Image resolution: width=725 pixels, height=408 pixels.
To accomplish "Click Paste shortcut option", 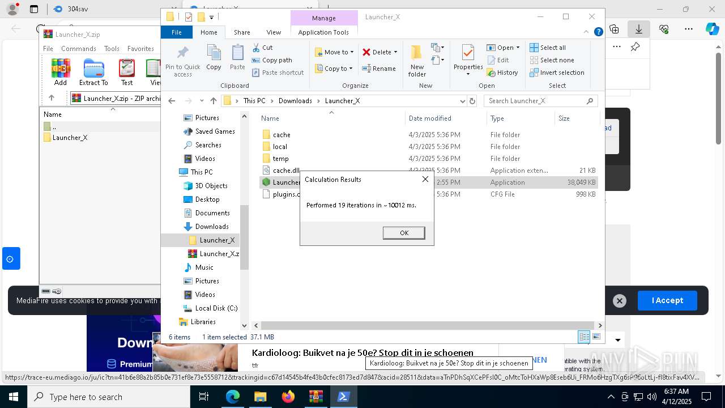I will 278,73.
